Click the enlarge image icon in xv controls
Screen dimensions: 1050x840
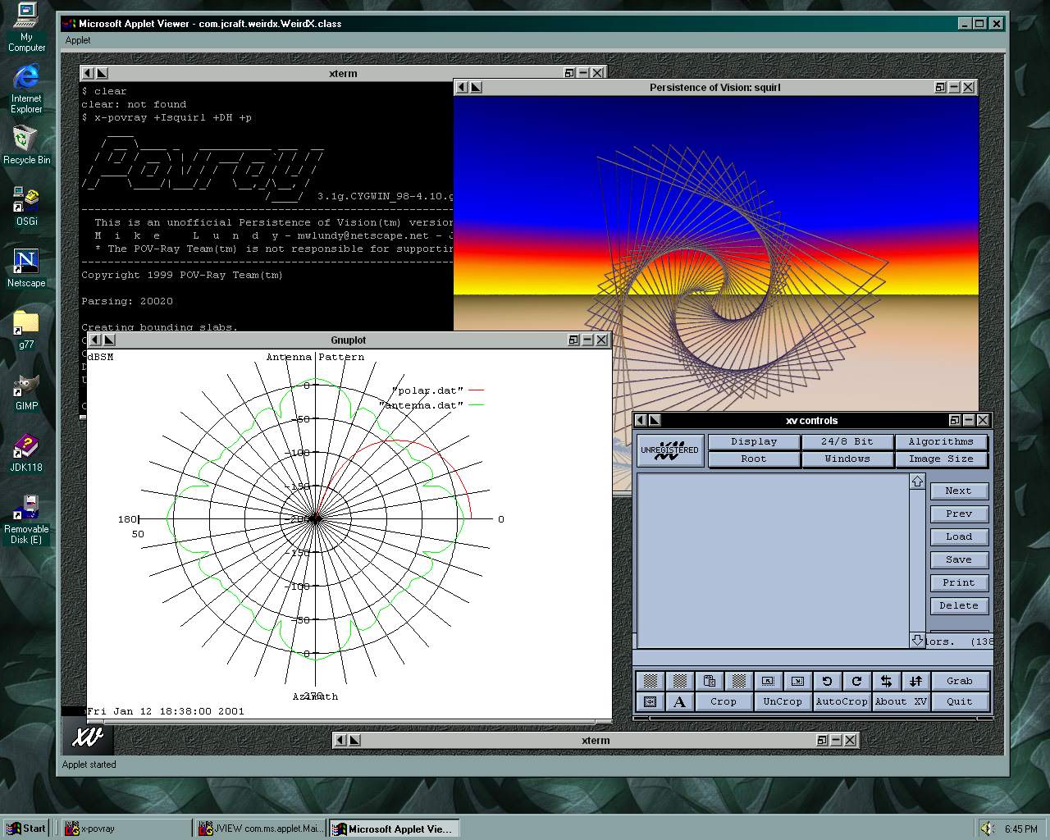(797, 681)
